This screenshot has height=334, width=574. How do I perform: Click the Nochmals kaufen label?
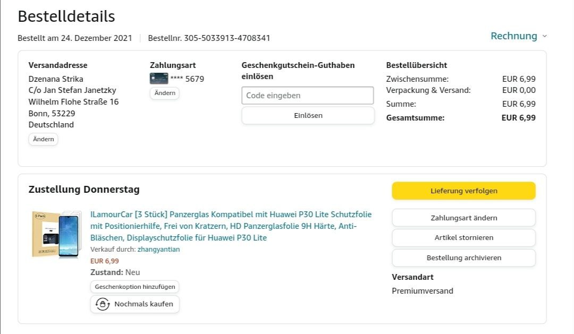[143, 304]
